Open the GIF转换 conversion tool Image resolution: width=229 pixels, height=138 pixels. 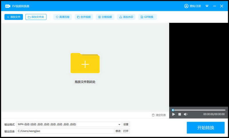pos(147,17)
